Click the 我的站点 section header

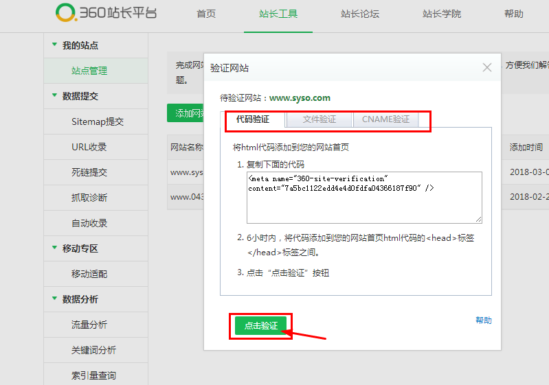80,45
